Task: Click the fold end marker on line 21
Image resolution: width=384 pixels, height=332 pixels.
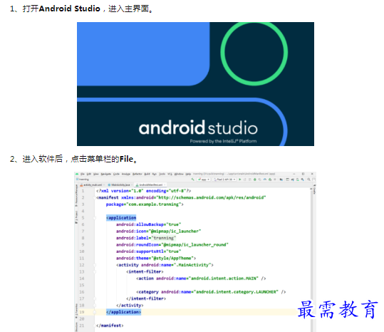Action: click(x=95, y=326)
